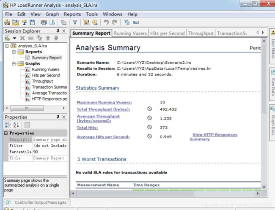
Task: Click the document with clock toolbar icon
Action: tap(52, 22)
